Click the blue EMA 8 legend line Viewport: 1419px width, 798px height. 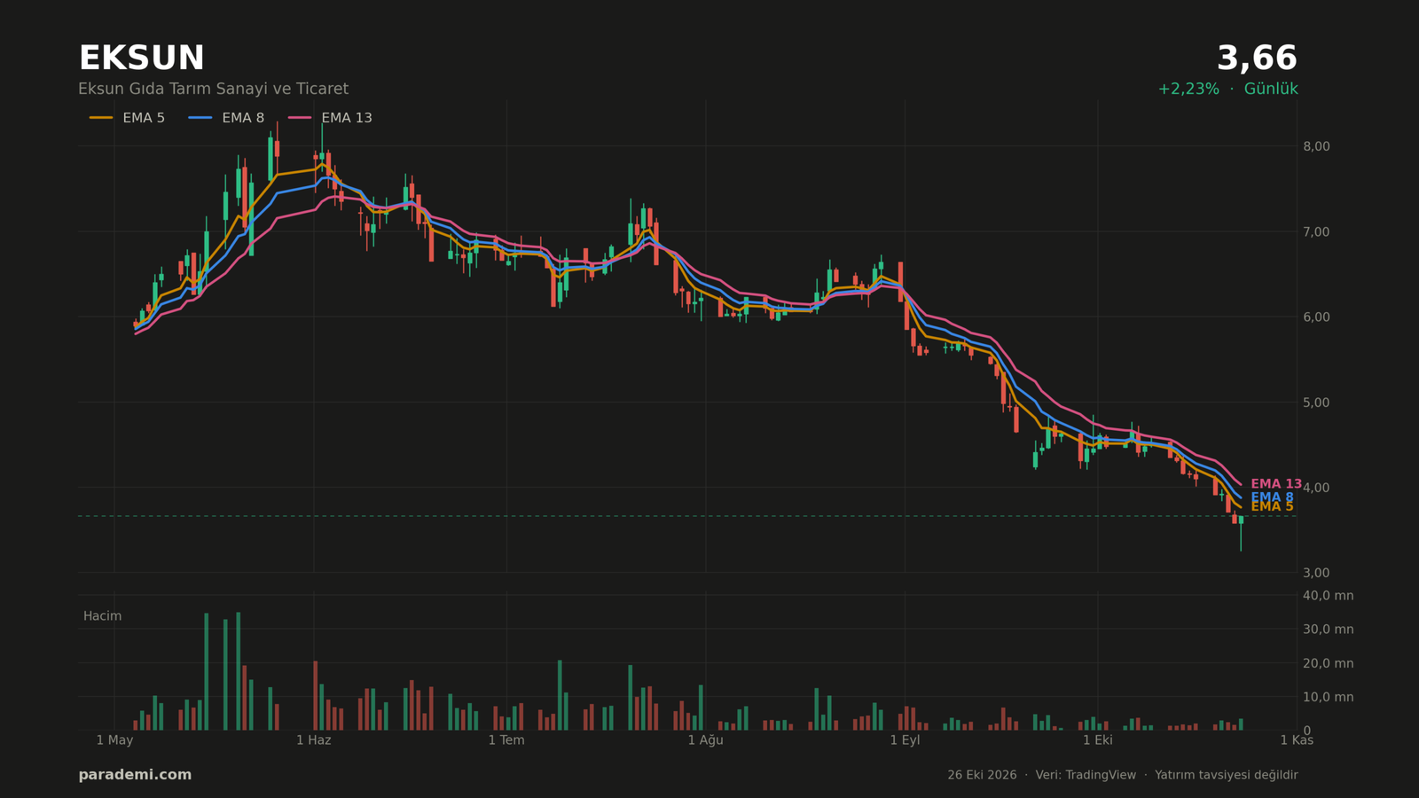click(x=200, y=118)
